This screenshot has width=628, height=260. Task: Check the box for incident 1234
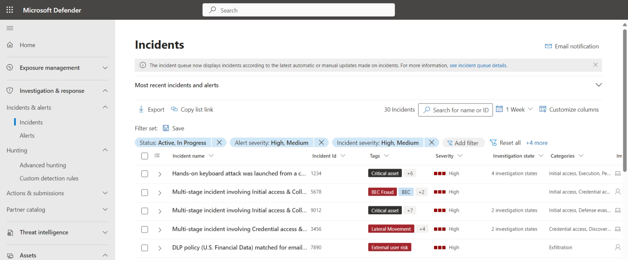145,174
